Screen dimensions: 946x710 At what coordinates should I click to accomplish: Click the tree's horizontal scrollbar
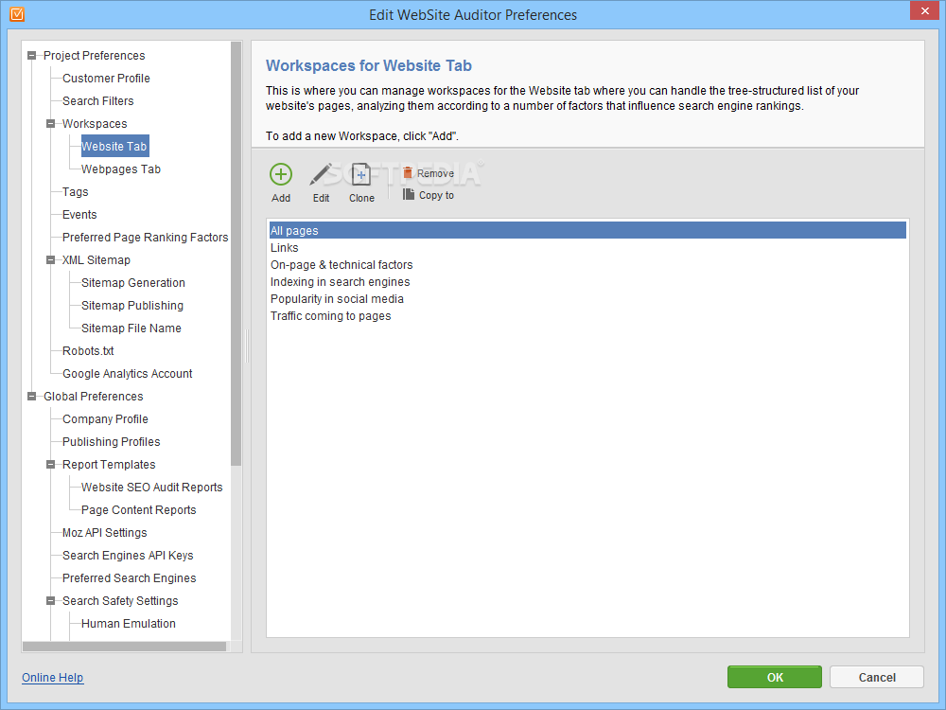(x=124, y=647)
